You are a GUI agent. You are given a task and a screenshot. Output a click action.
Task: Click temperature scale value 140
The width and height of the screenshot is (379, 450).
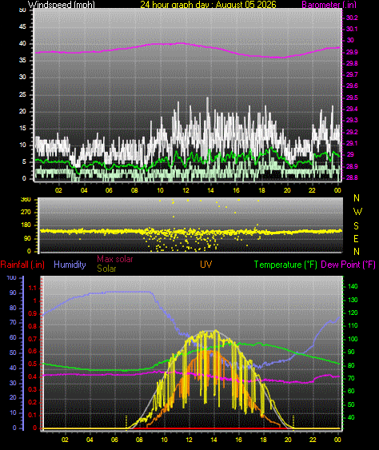[x=353, y=286]
